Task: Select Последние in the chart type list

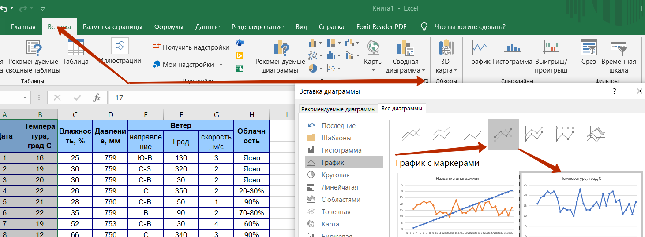Action: pyautogui.click(x=344, y=125)
